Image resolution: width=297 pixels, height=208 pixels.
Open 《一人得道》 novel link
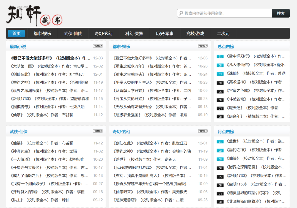[47, 160]
